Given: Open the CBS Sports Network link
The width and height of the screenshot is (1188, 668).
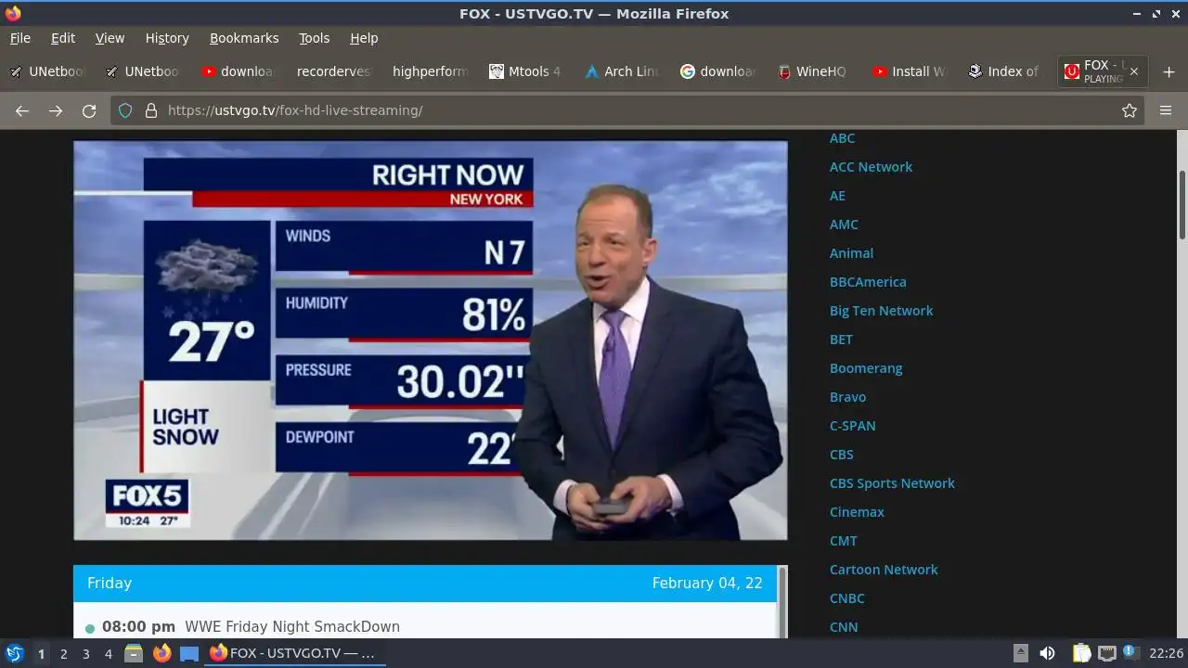Looking at the screenshot, I should point(892,483).
